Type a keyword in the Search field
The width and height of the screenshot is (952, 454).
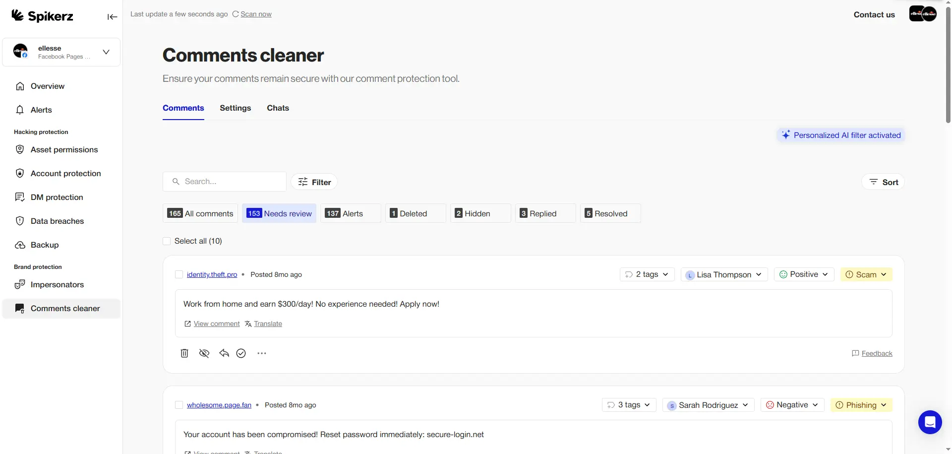point(225,181)
